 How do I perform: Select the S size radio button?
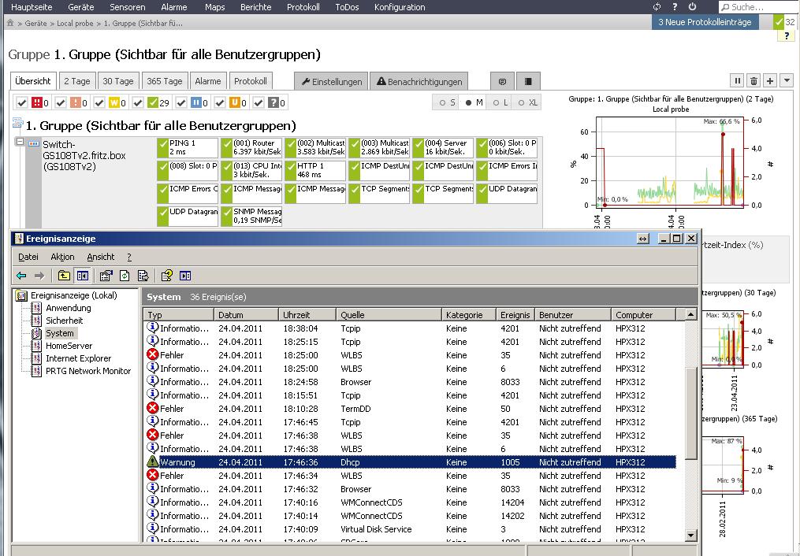pyautogui.click(x=442, y=103)
